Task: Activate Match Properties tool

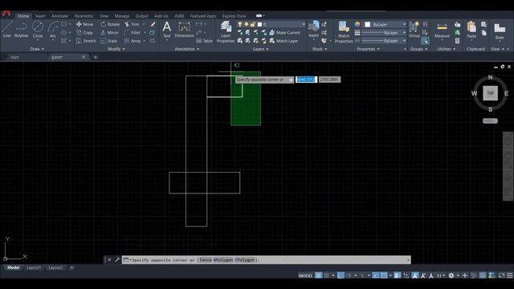Action: coord(344,32)
